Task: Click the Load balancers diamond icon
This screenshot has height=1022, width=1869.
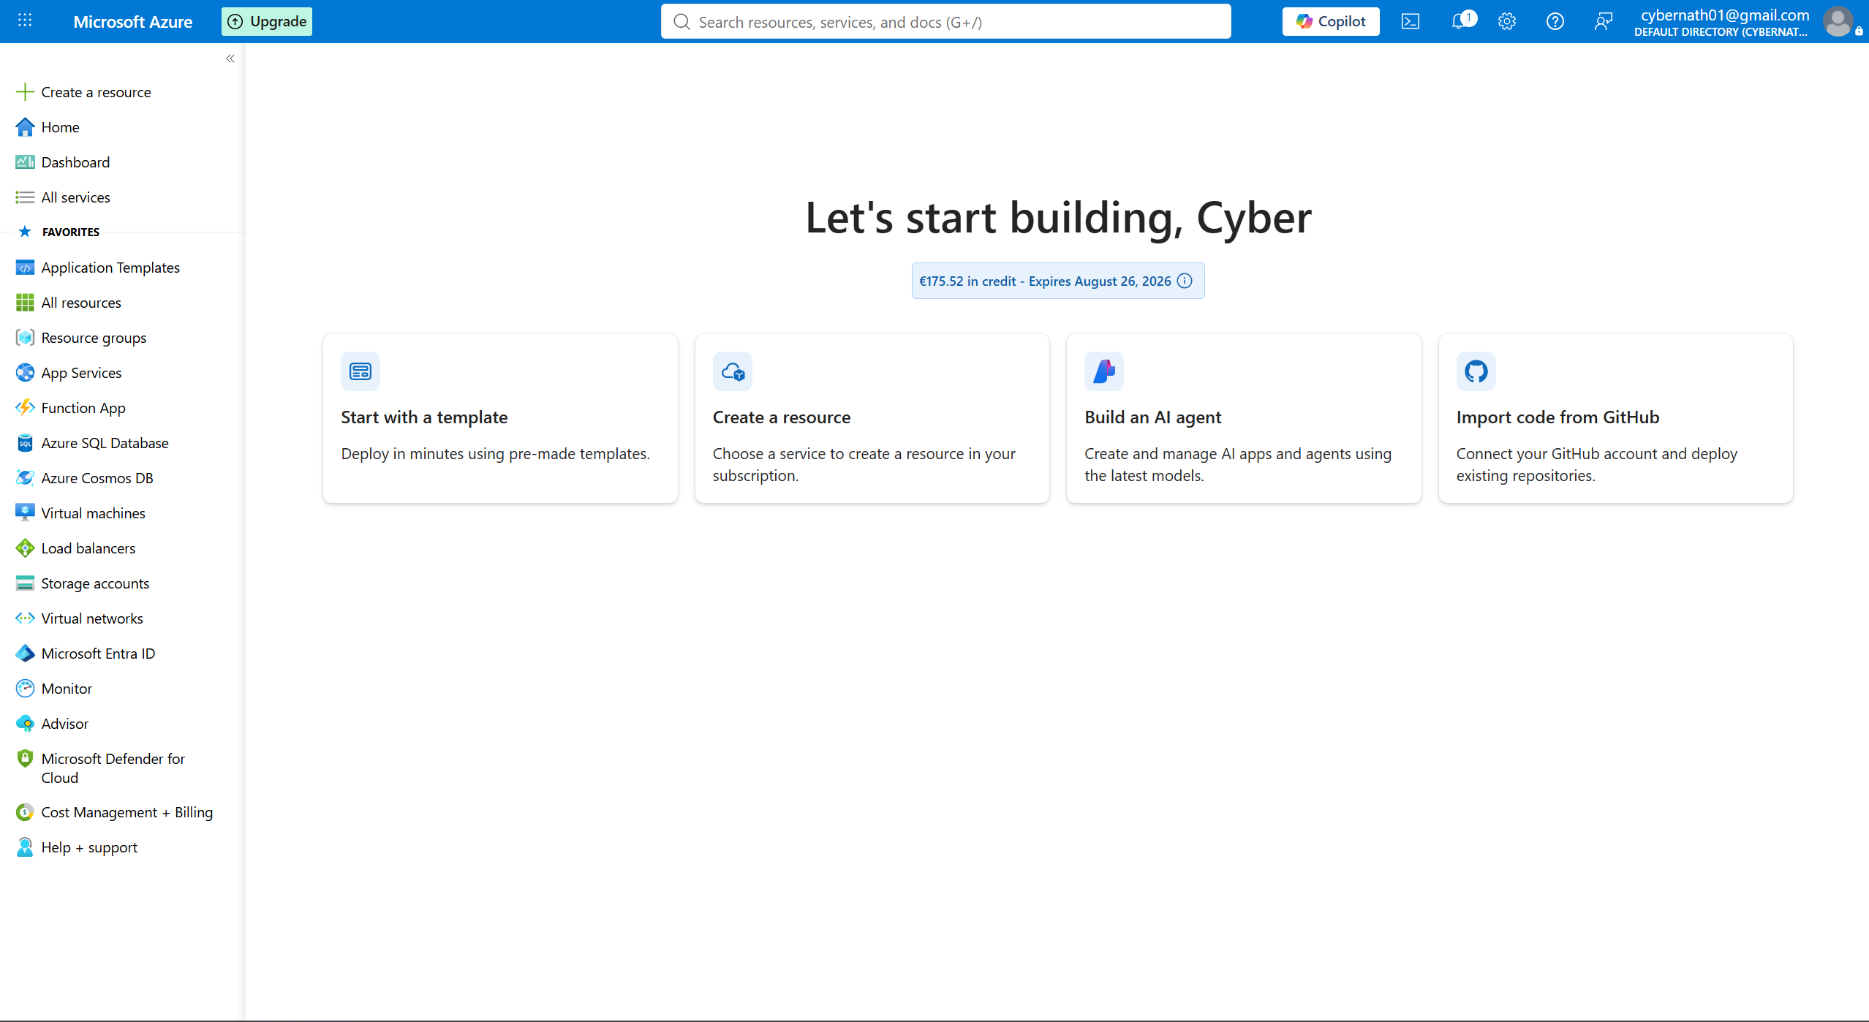Action: click(x=25, y=548)
